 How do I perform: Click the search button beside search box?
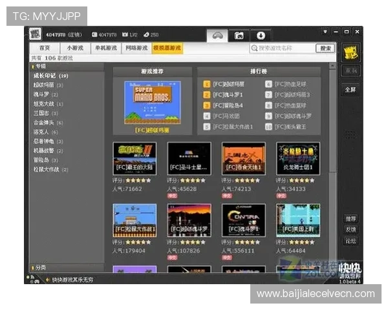(325, 48)
